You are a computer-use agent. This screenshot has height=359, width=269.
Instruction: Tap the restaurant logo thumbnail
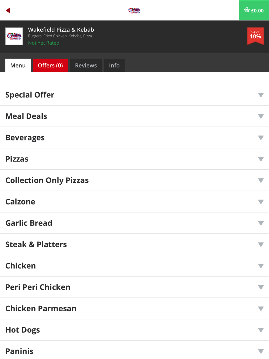coord(14,36)
